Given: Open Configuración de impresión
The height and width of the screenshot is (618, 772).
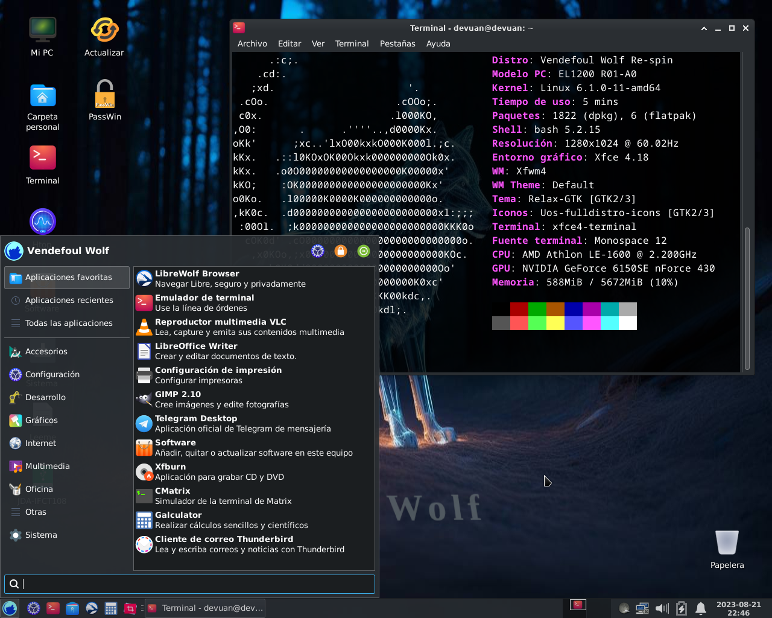Looking at the screenshot, I should coord(254,375).
